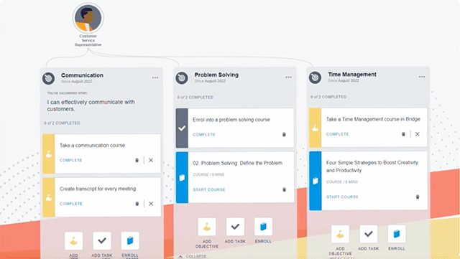Screen dimensions: 460x259
Task: Select the 'Communication' card title
Action: pyautogui.click(x=82, y=75)
